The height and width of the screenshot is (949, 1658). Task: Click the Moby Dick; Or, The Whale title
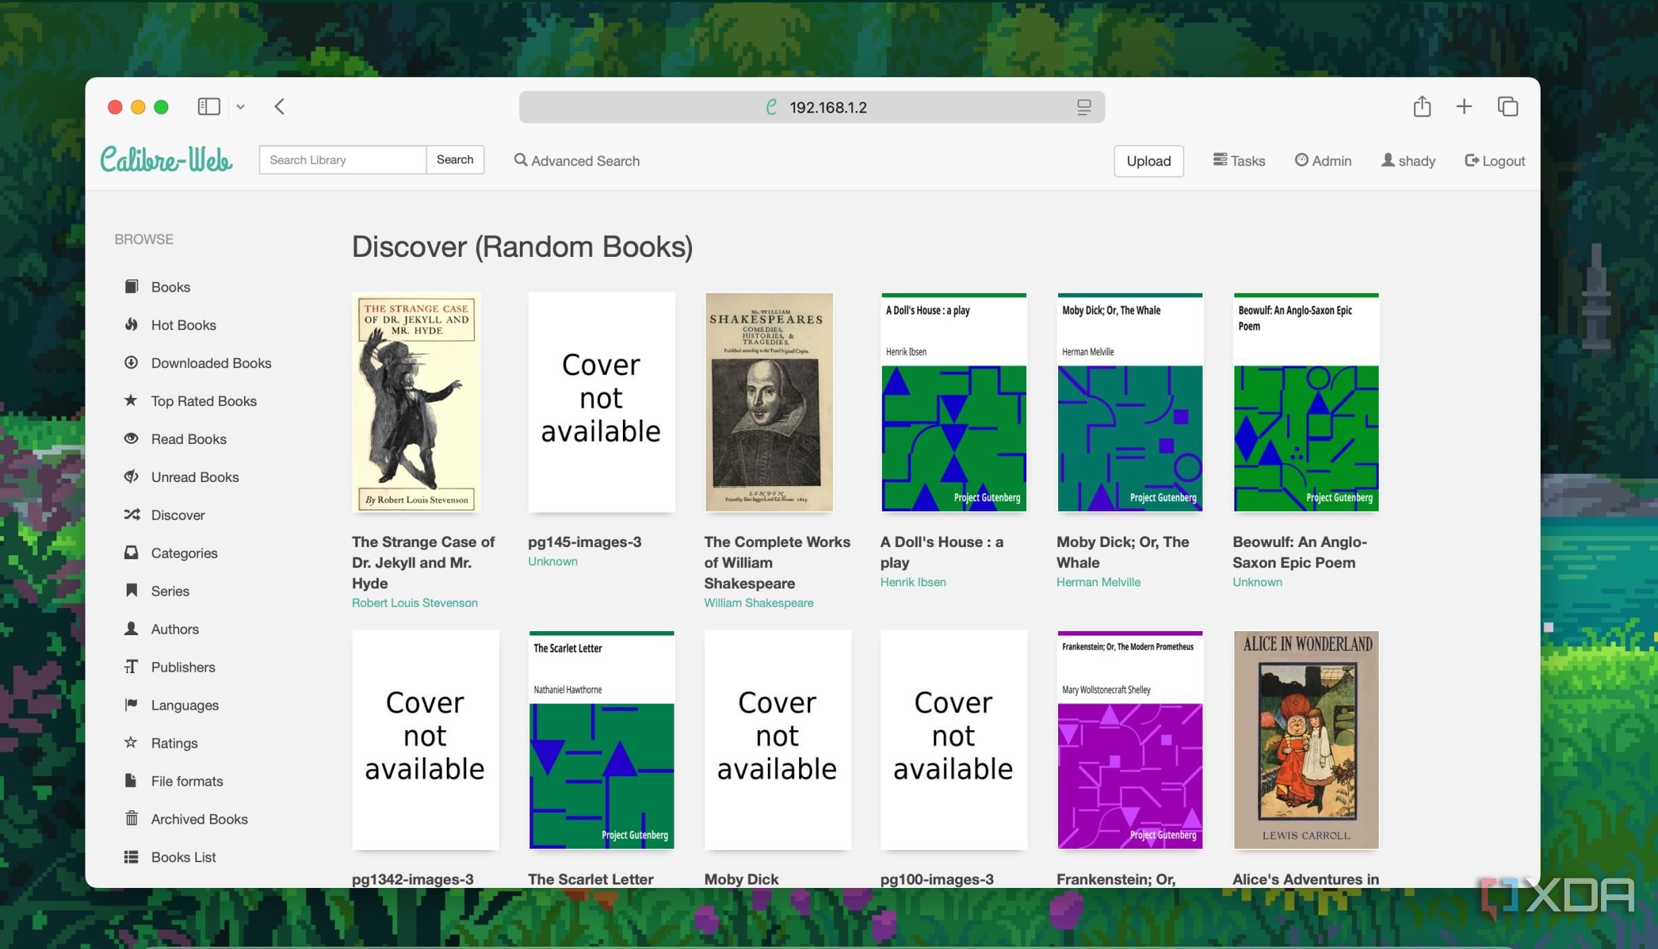[1123, 552]
